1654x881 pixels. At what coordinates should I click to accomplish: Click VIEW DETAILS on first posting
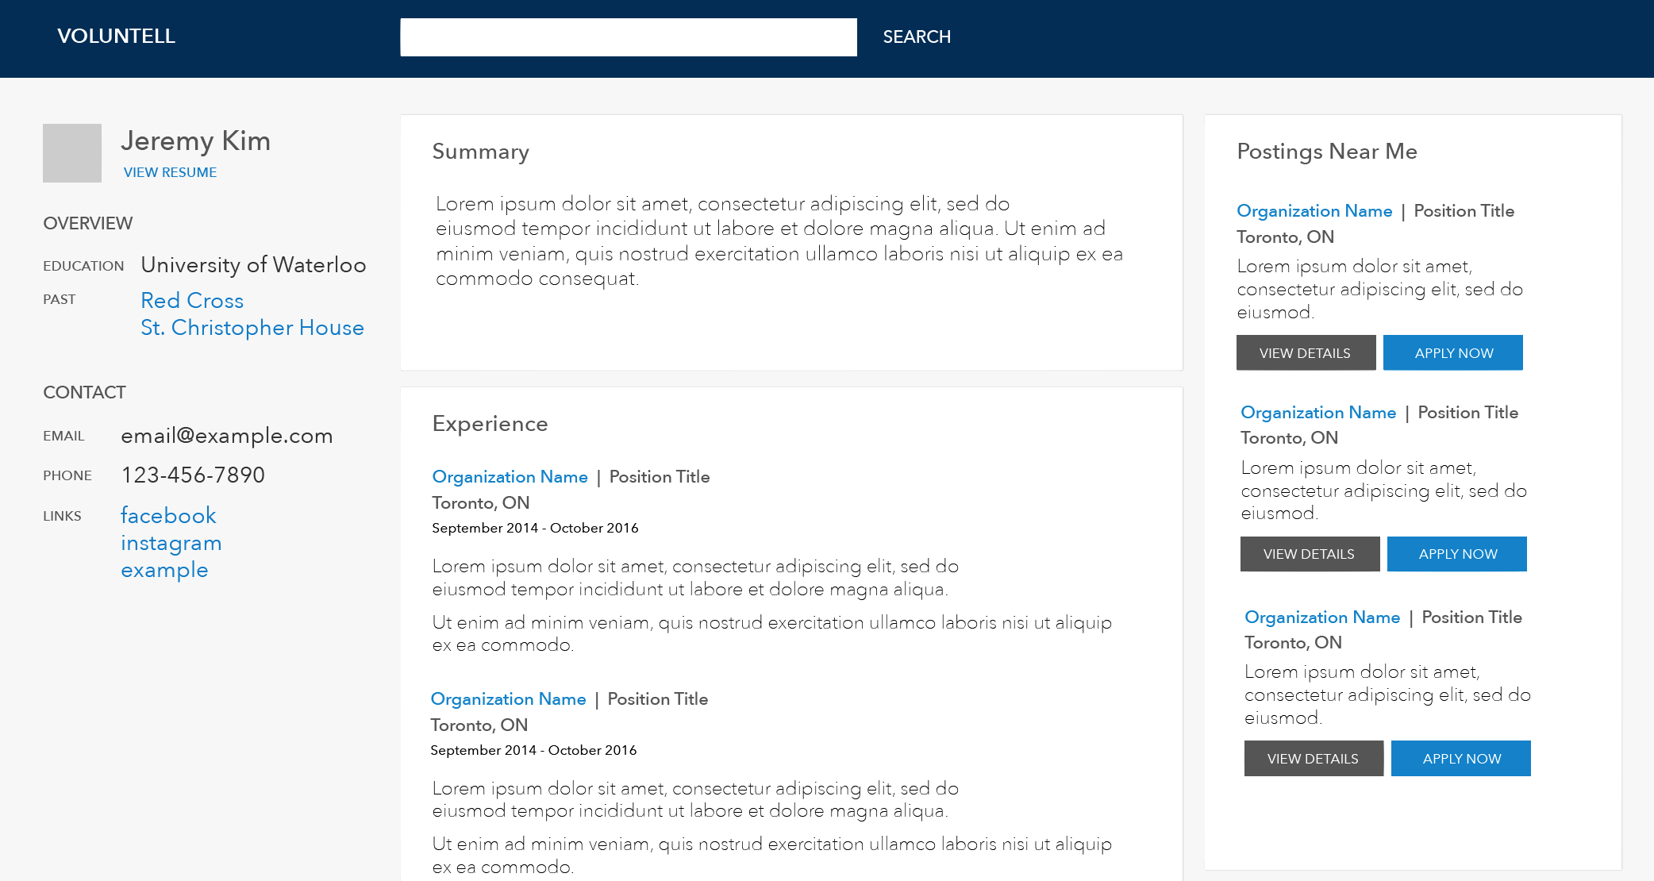click(x=1306, y=352)
